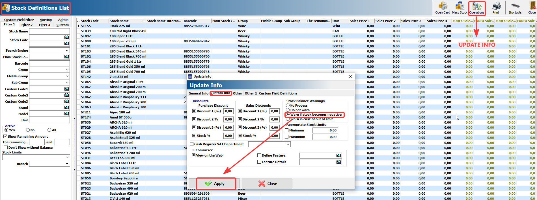Enable Maximum stock limit checkbox
This screenshot has width=537, height=200.
287,137
